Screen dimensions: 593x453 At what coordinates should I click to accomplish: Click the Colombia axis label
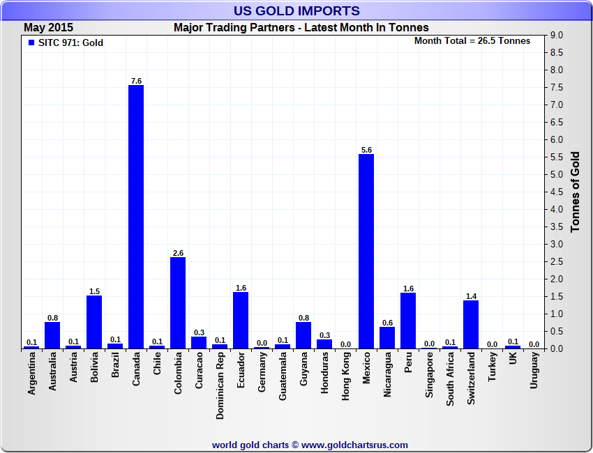tap(178, 374)
